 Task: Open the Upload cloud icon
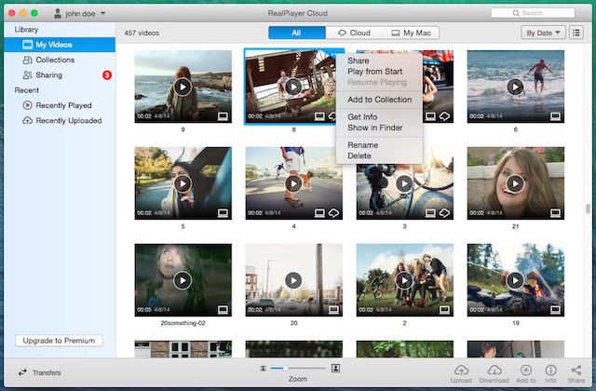pos(461,371)
